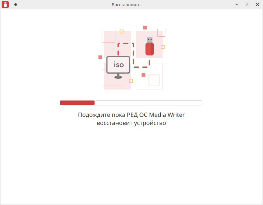This screenshot has width=263, height=205.
Task: Click the text 'Подождите пока РЕД ОС Media Writer'
Action: click(x=131, y=115)
